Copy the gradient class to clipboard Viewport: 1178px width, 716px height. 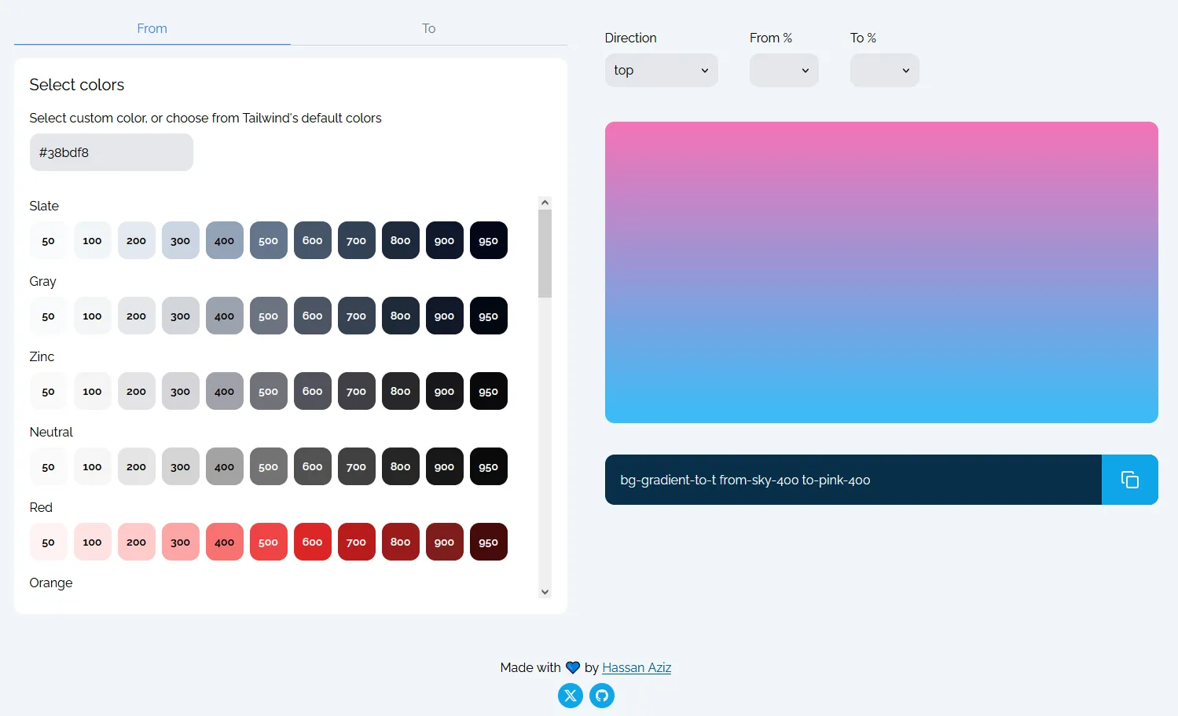click(1129, 480)
